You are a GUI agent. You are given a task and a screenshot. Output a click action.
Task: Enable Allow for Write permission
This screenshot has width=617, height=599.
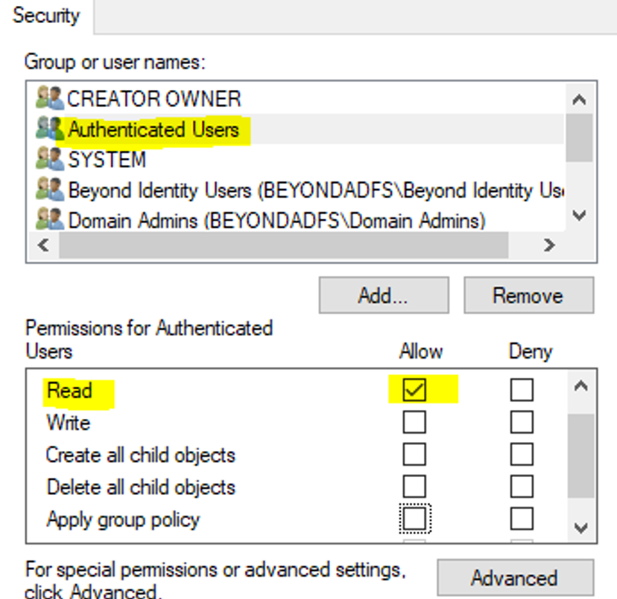coord(414,423)
